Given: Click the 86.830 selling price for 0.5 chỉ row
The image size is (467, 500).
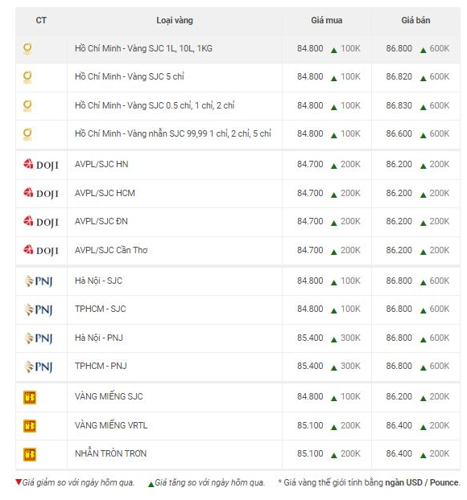Looking at the screenshot, I should click(x=399, y=105).
